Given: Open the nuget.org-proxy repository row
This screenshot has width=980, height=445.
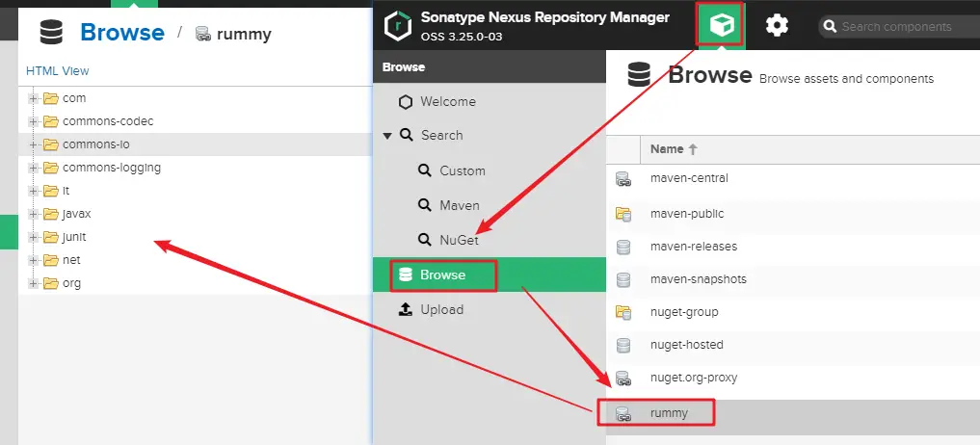Looking at the screenshot, I should tap(793, 378).
